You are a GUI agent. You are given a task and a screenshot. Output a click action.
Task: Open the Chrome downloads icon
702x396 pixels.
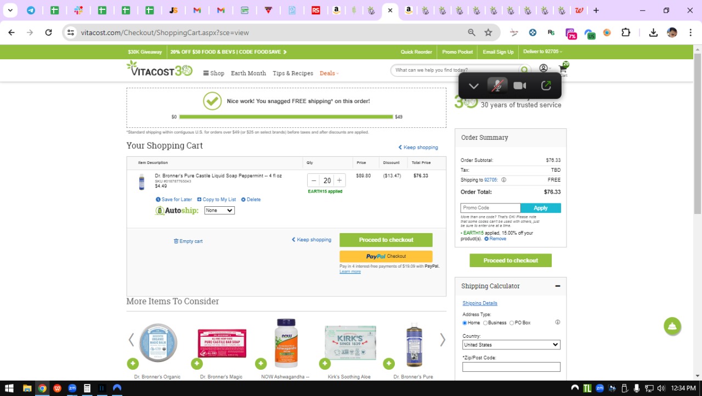(653, 32)
